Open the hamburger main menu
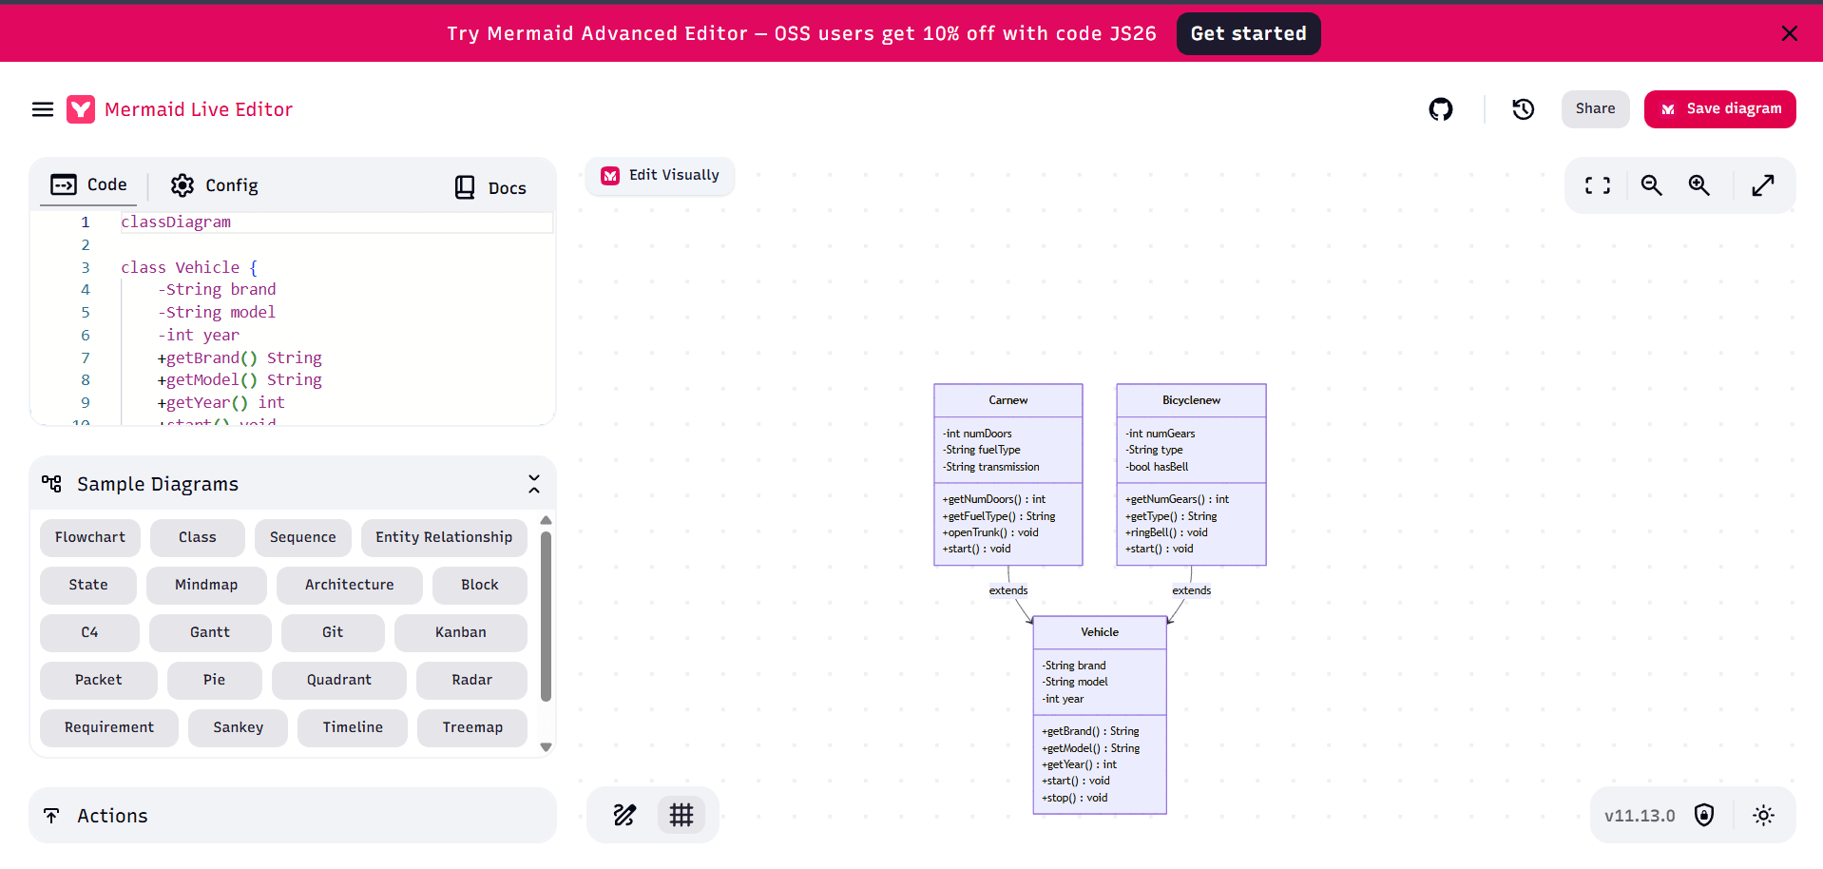This screenshot has height=869, width=1823. pyautogui.click(x=43, y=109)
